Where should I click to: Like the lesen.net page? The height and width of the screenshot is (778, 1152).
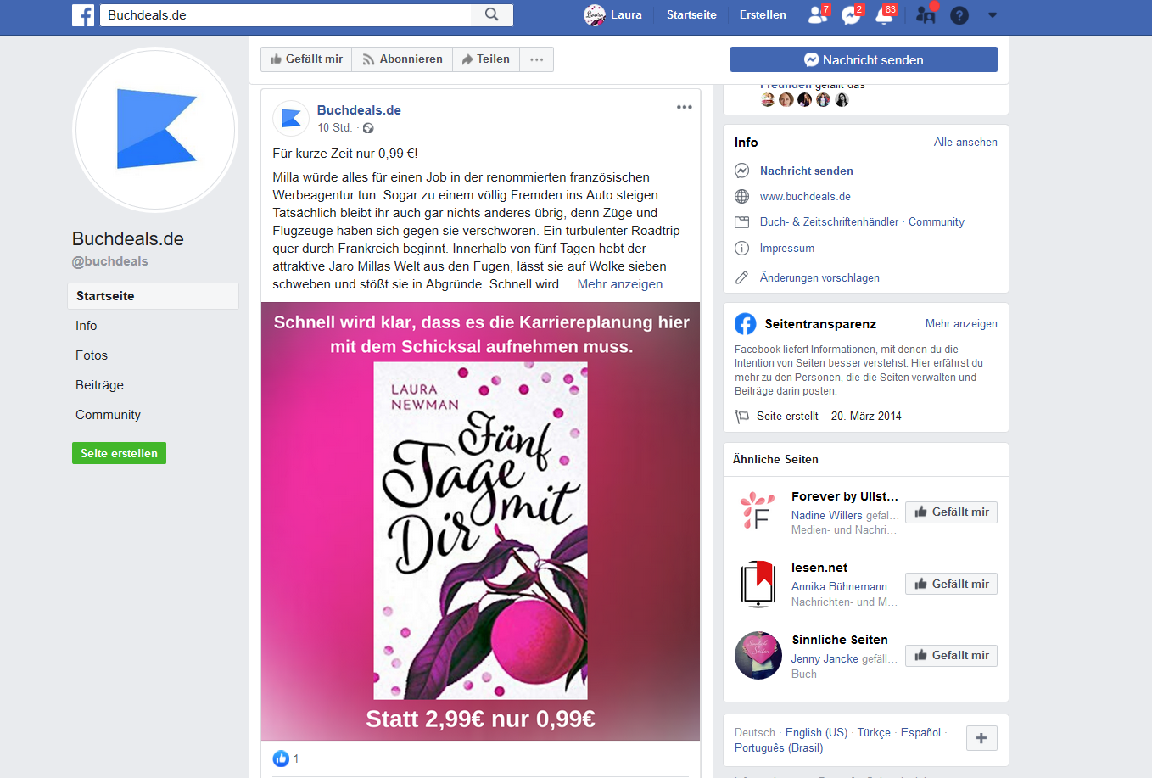[x=951, y=584]
